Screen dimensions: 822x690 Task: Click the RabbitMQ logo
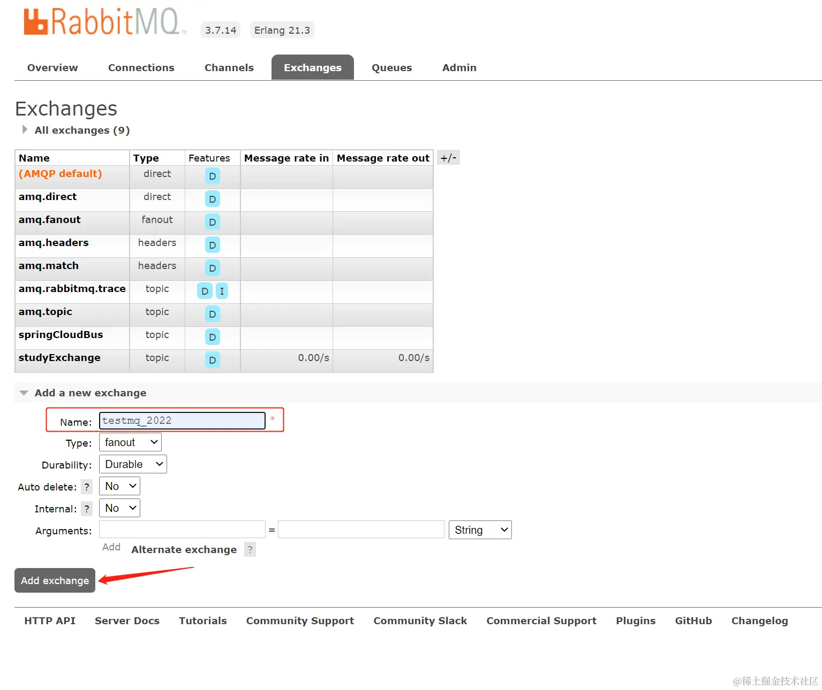[105, 22]
